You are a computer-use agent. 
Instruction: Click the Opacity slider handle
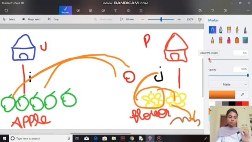pos(248,75)
